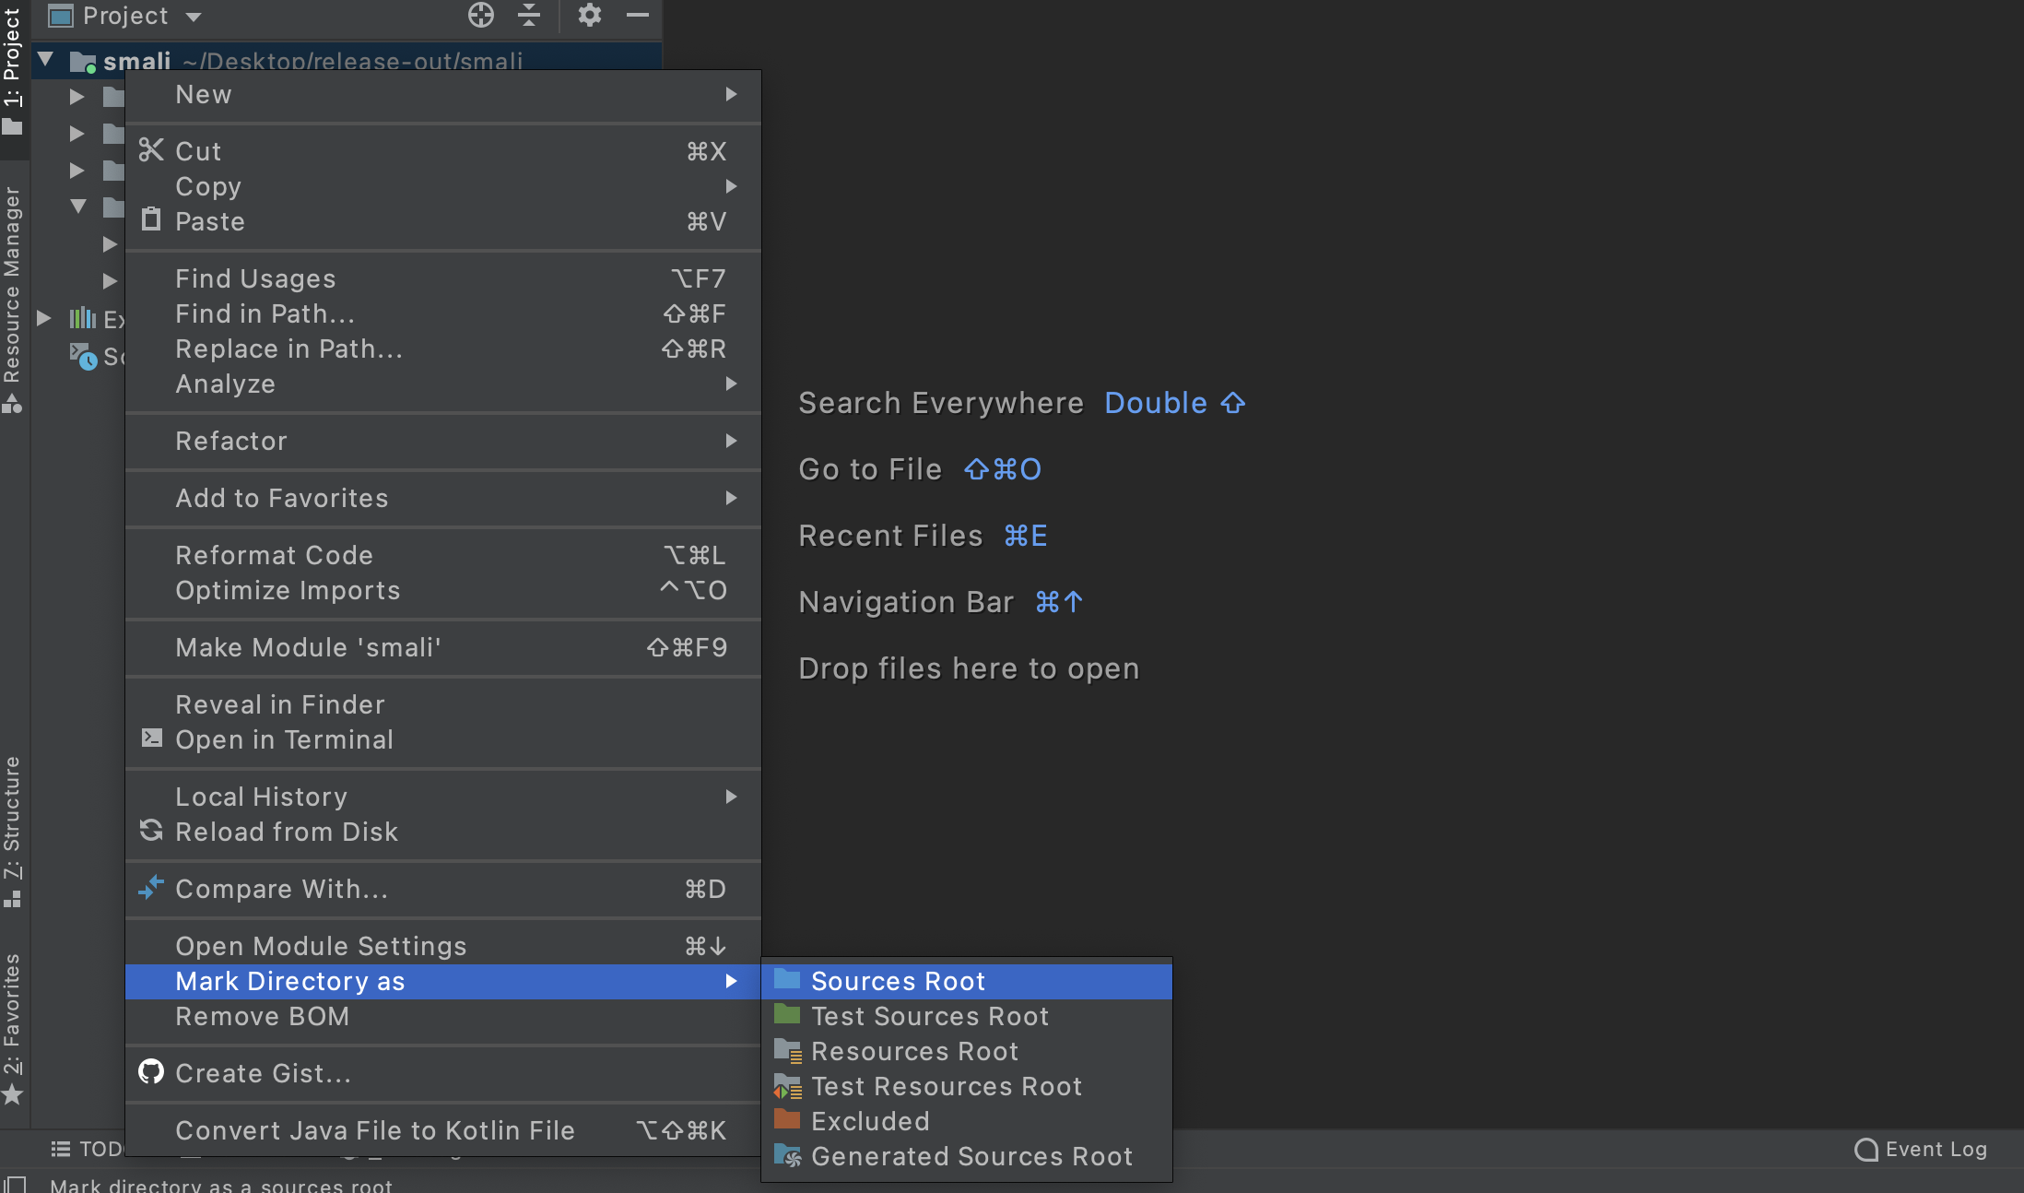This screenshot has width=2024, height=1193.
Task: Click the Settings gear icon
Action: tap(591, 16)
